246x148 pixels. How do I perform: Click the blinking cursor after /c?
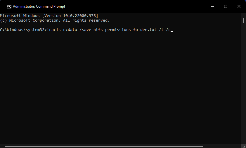tap(172, 30)
